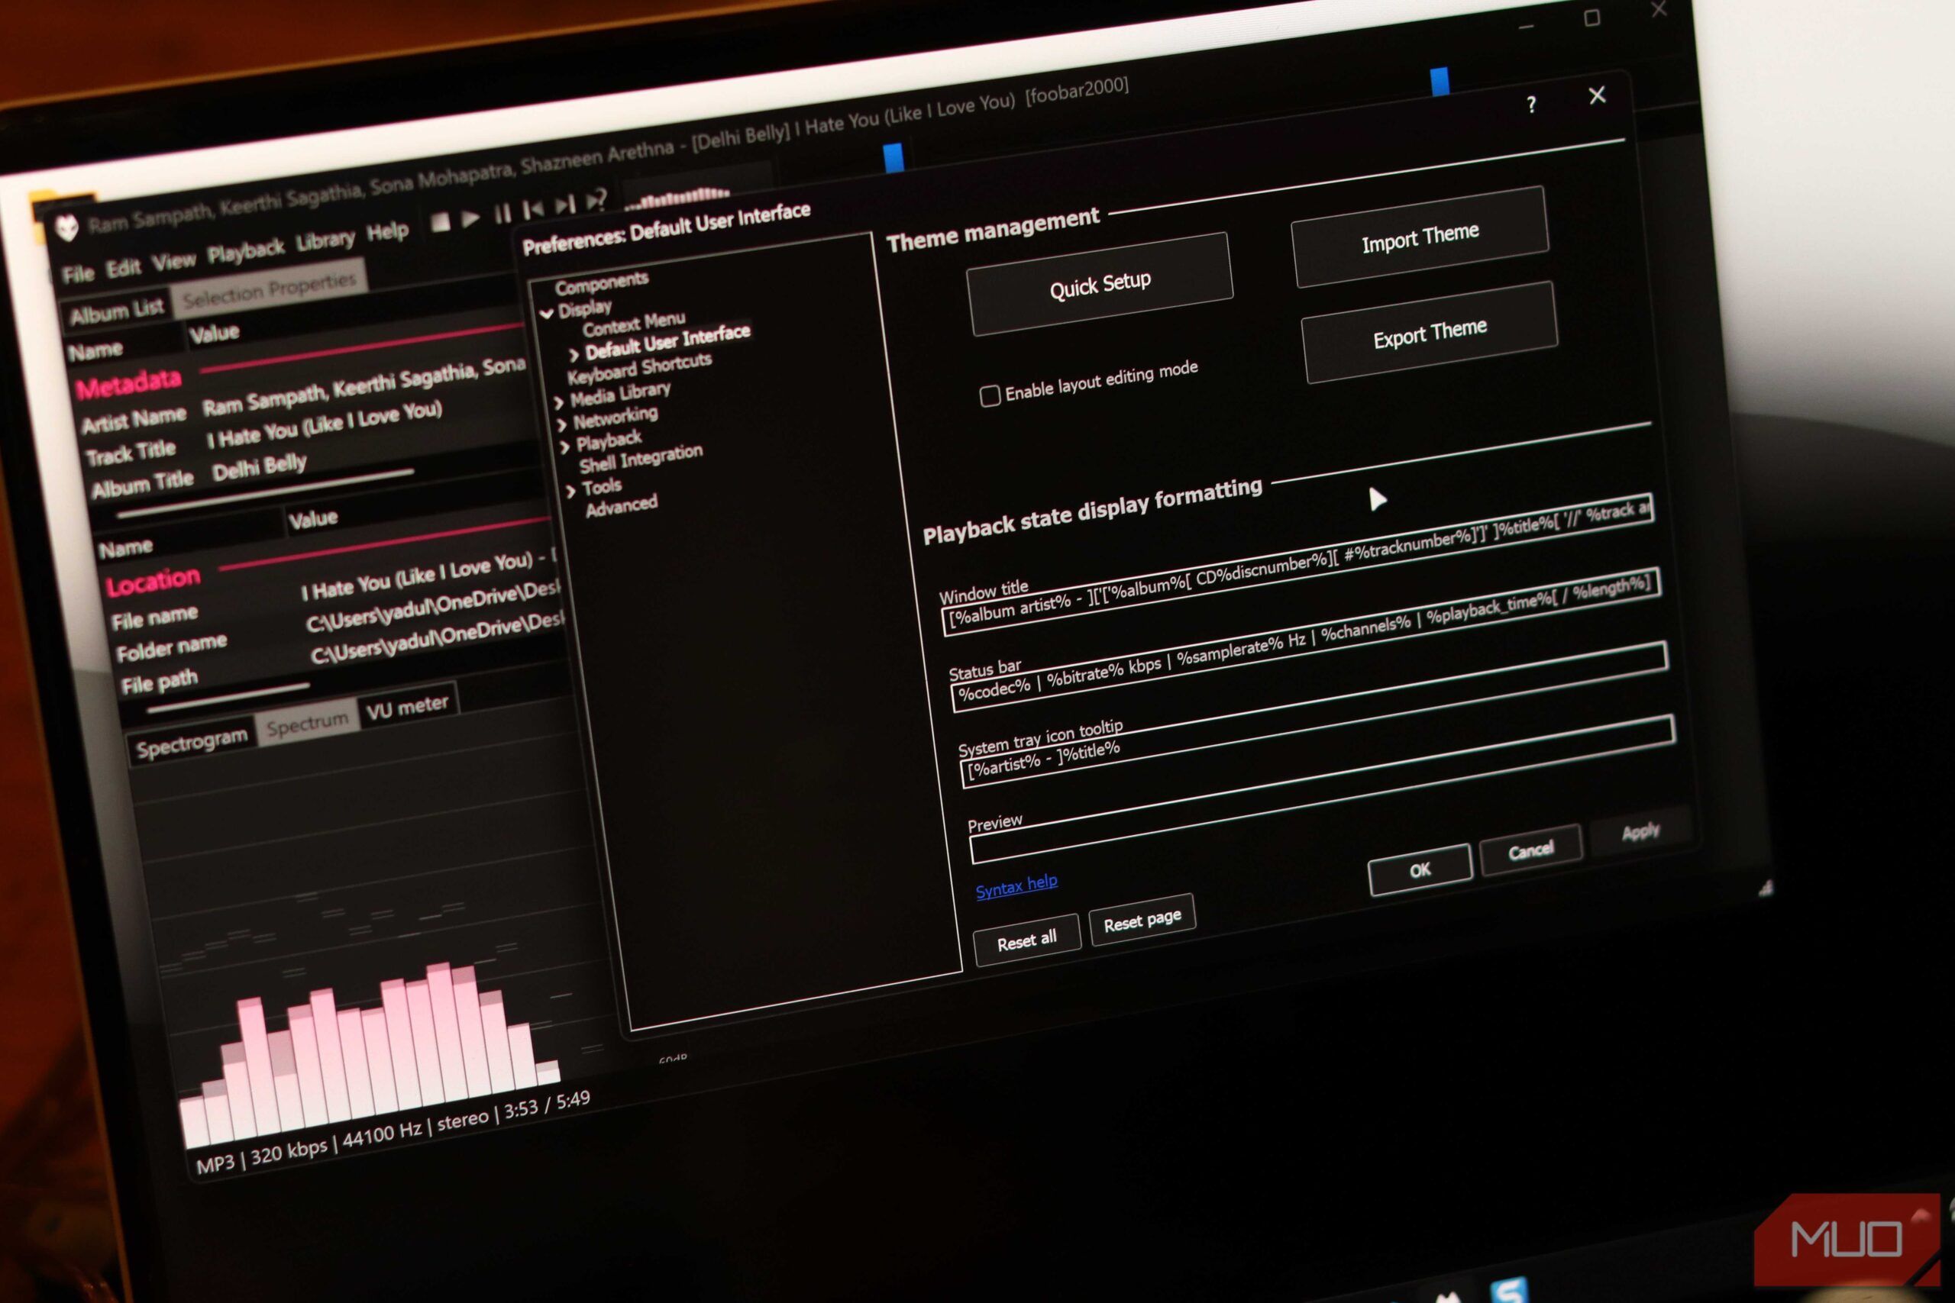Click the Help question mark on the Preferences dialog
This screenshot has width=1955, height=1303.
coord(1532,105)
